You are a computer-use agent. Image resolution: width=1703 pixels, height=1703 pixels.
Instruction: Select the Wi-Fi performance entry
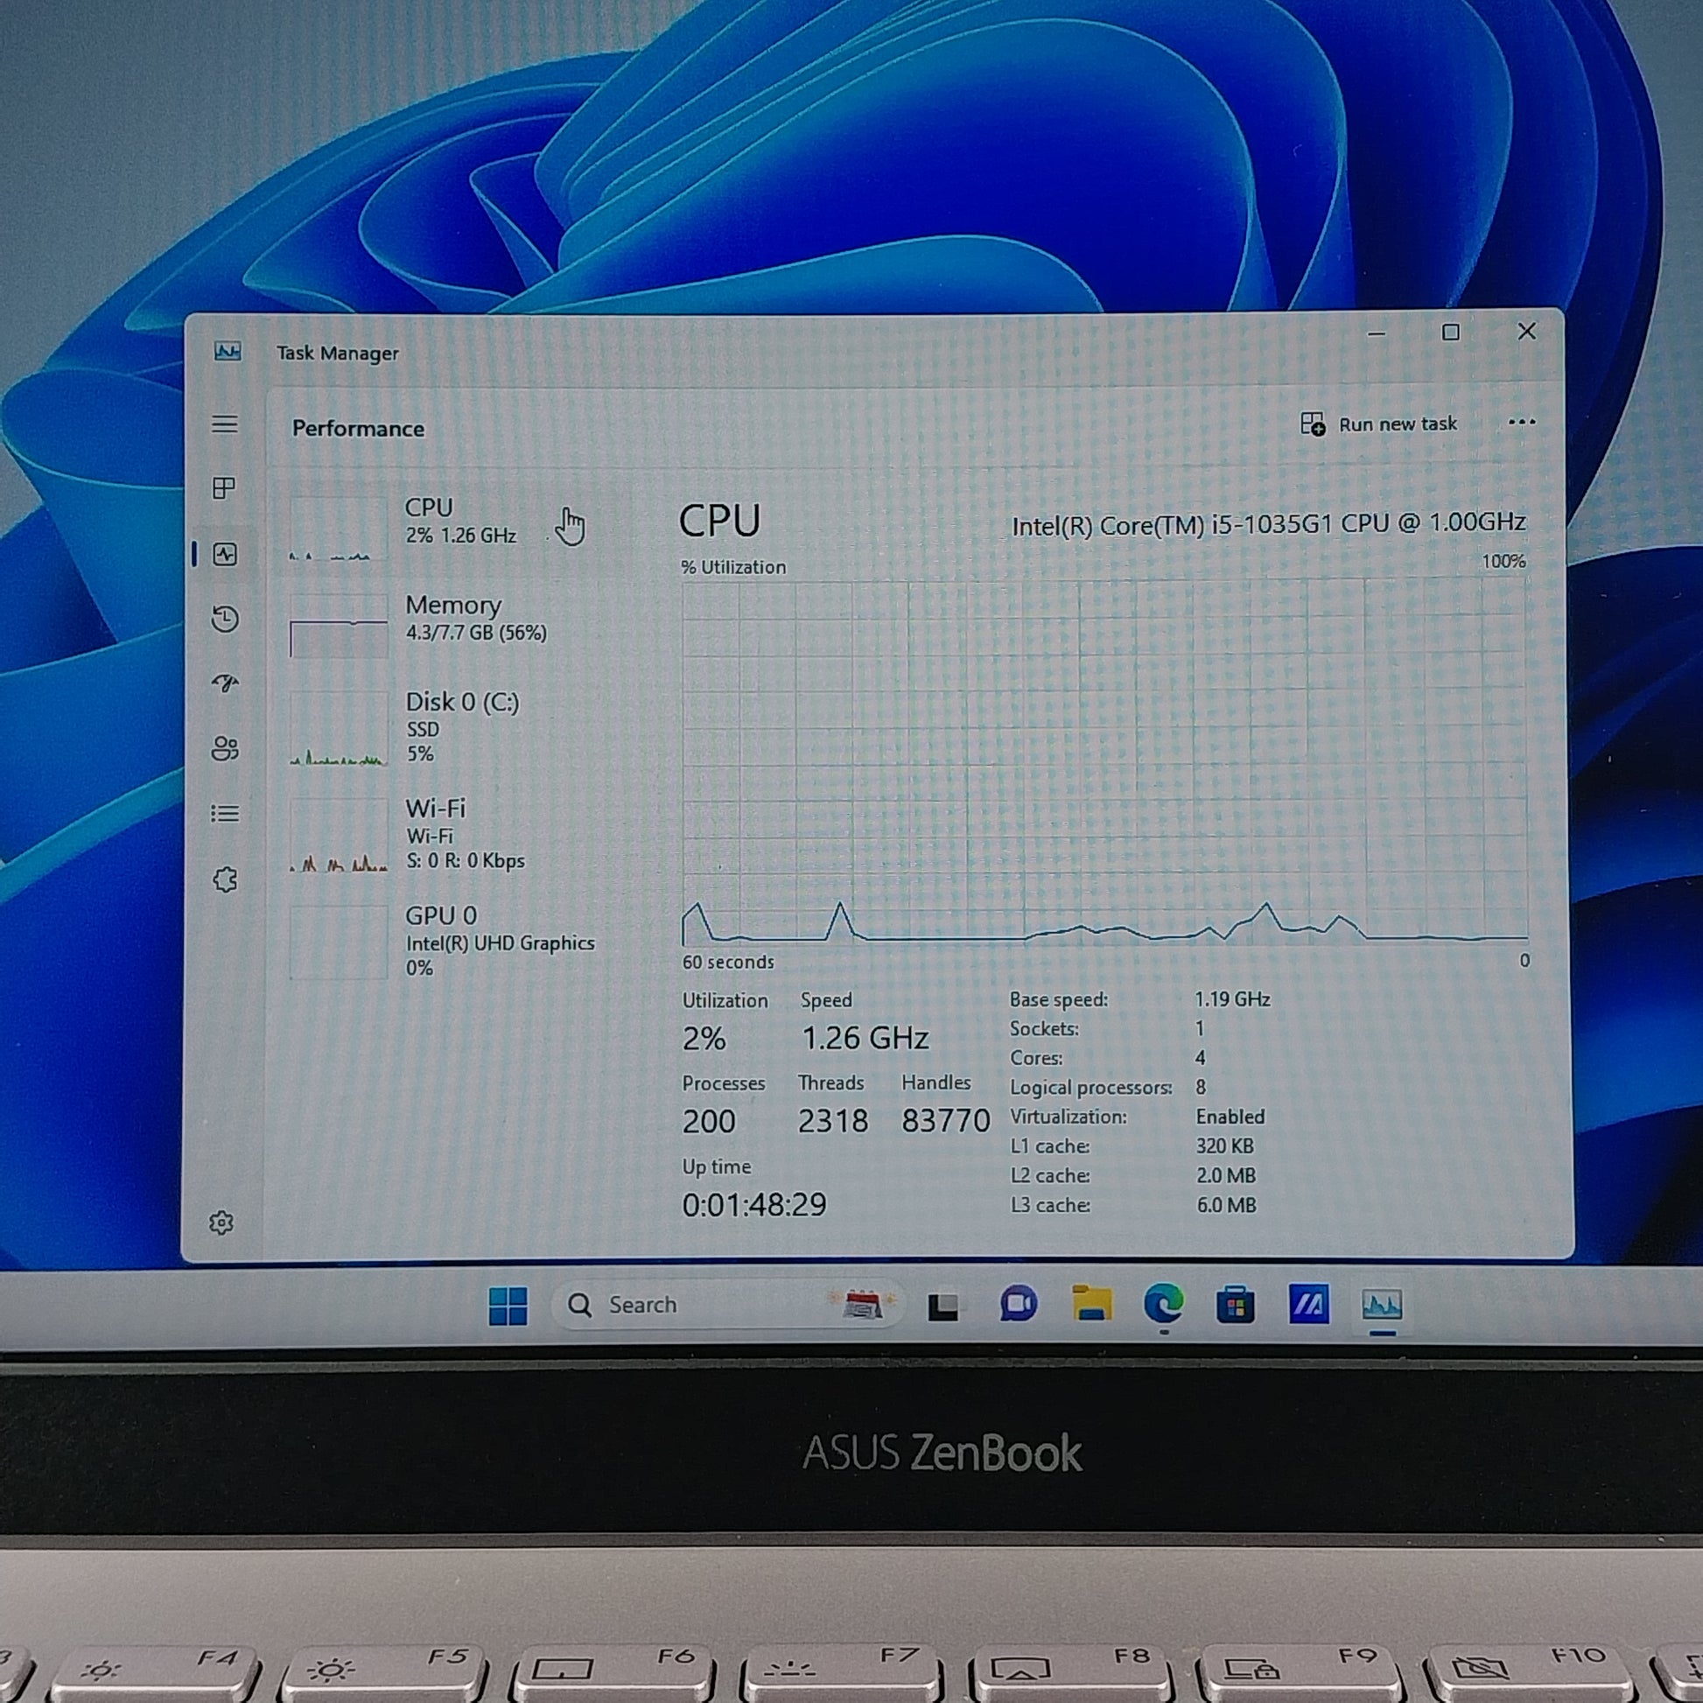pos(454,834)
